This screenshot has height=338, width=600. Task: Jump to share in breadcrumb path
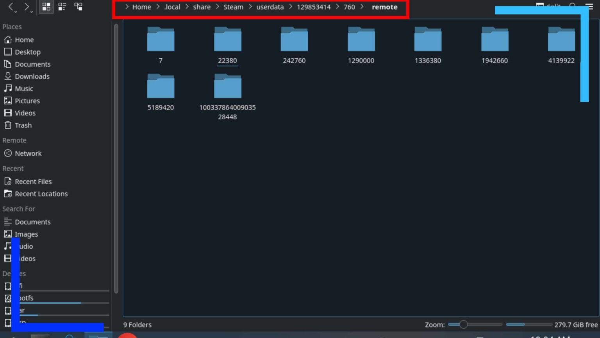pyautogui.click(x=202, y=7)
